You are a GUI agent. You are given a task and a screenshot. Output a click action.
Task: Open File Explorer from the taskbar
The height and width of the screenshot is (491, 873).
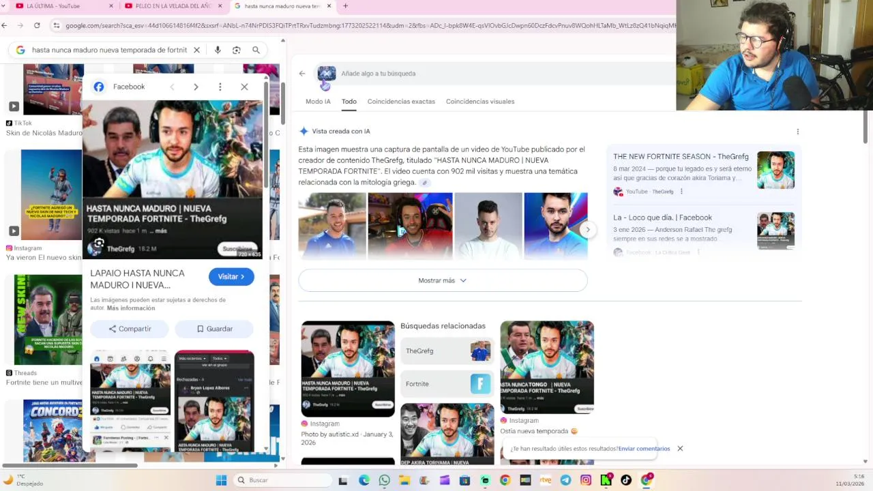[404, 480]
